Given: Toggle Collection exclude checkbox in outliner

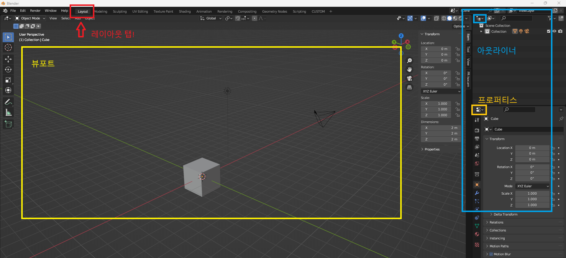Looking at the screenshot, I should point(549,31).
